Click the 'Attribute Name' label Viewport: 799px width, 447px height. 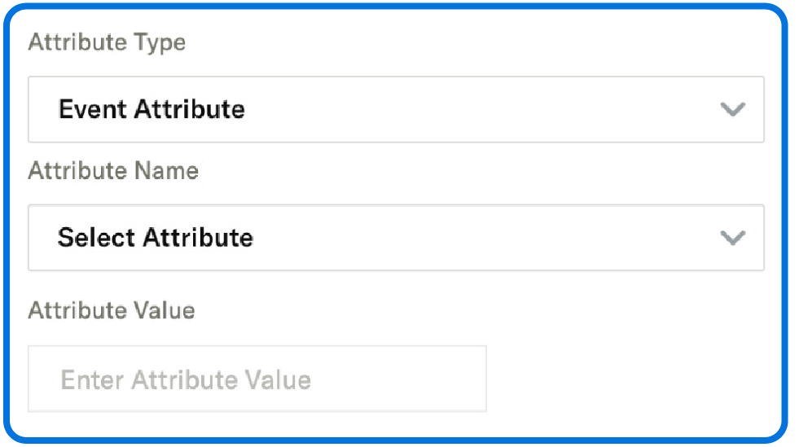[113, 171]
